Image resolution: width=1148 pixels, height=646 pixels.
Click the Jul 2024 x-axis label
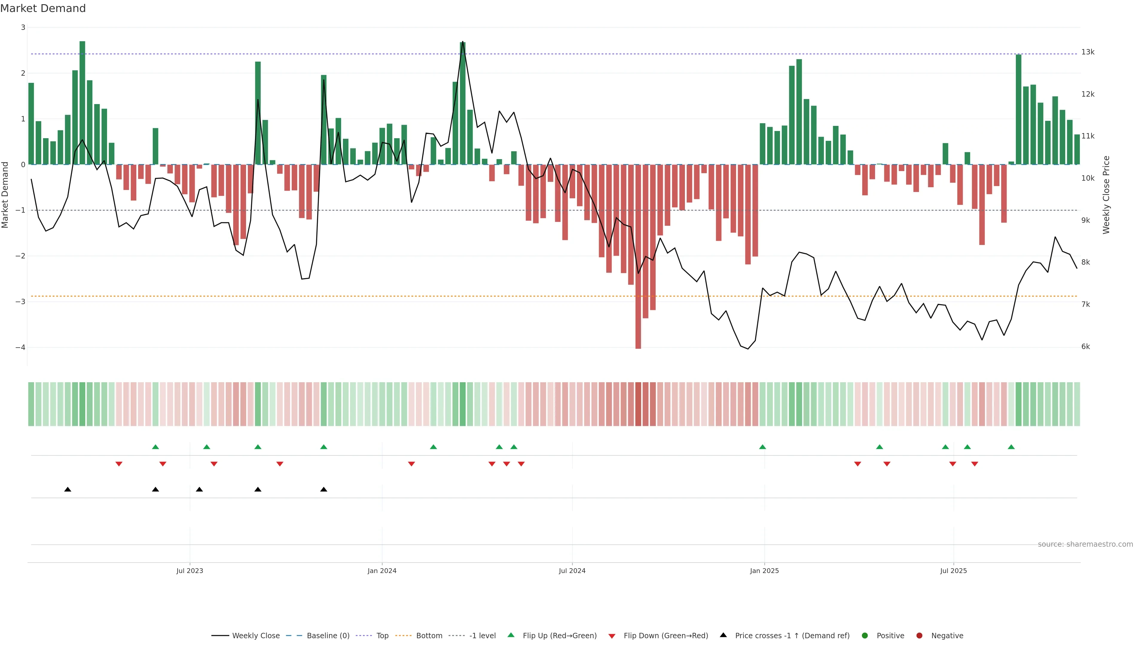(572, 571)
